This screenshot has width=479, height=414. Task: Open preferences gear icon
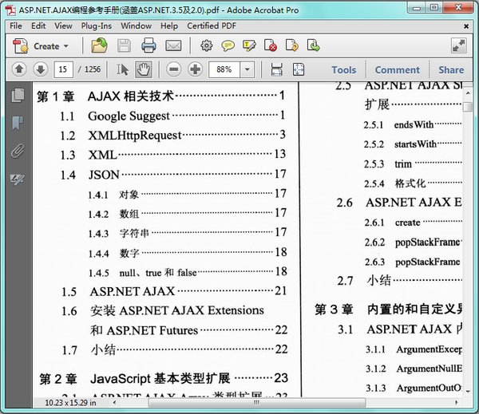(207, 45)
